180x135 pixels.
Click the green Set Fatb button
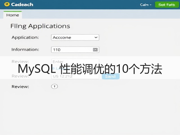click(x=167, y=4)
